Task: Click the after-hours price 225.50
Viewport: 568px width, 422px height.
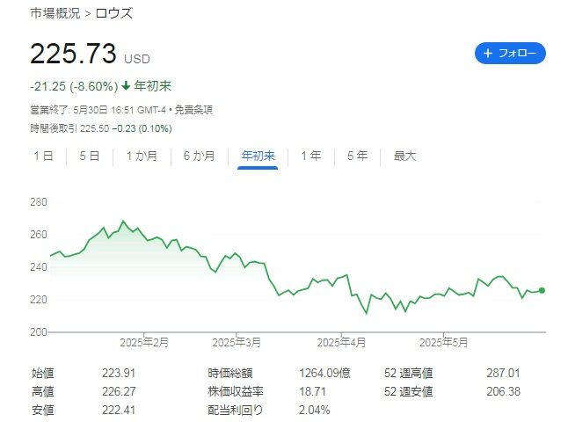Action: click(94, 128)
